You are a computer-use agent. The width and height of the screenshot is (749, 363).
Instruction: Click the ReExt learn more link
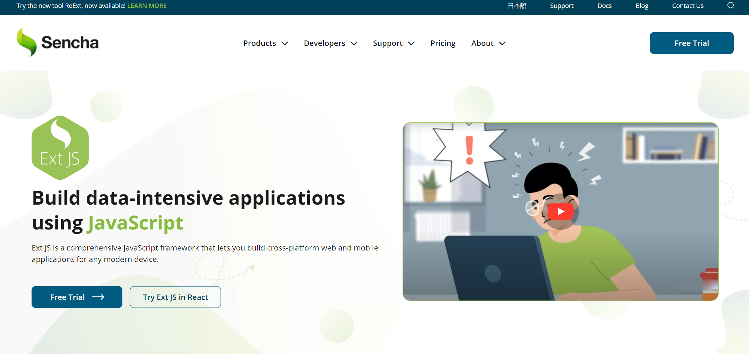[x=148, y=6]
